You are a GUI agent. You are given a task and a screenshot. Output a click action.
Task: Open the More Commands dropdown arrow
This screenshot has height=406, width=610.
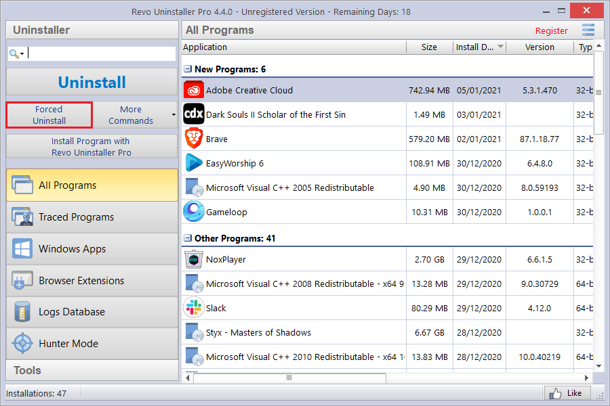[174, 115]
